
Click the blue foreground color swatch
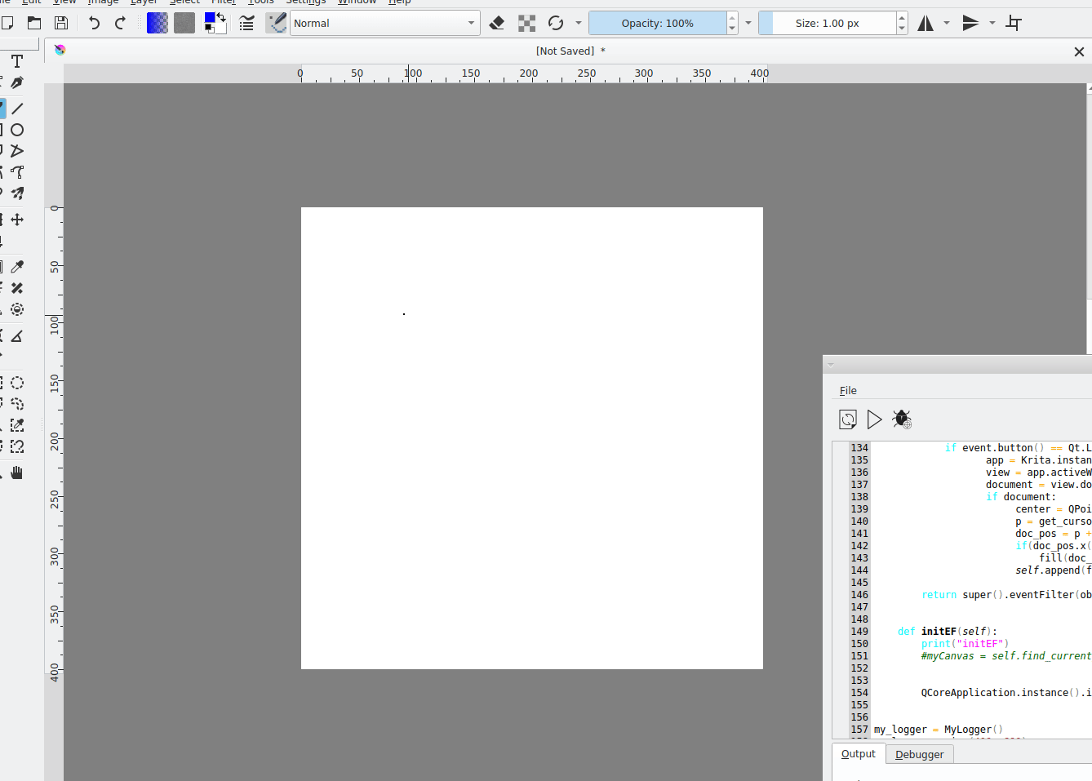[211, 19]
